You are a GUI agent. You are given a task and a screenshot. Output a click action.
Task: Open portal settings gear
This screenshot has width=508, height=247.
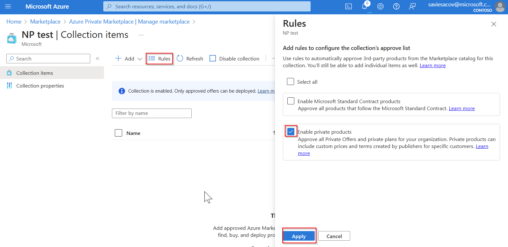[x=380, y=7]
